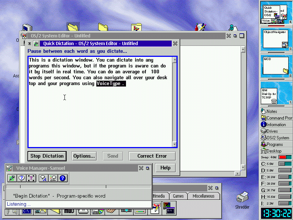Select the computer monitor desktop icon
The width and height of the screenshot is (293, 220).
pos(27,27)
